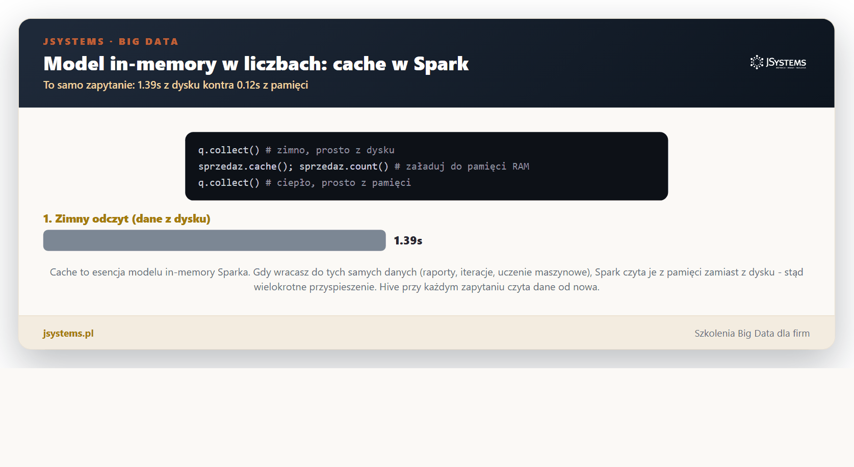Click the gray cold-read duration bar
Viewport: 854px width, 467px height.
214,240
